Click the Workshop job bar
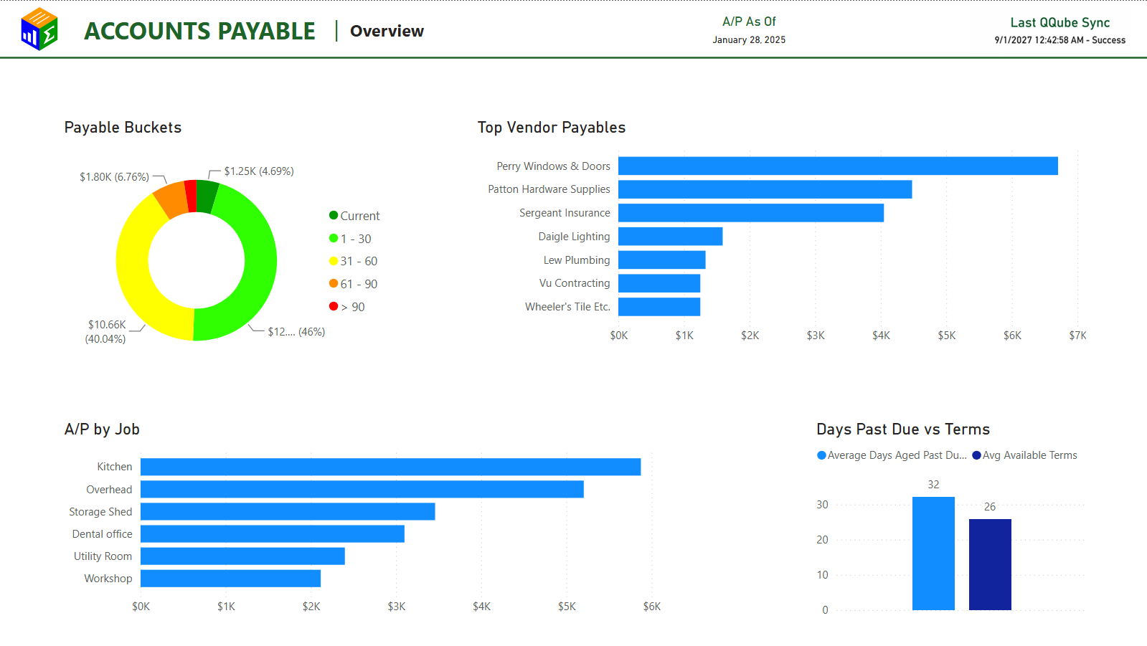The image size is (1147, 646). pos(230,579)
